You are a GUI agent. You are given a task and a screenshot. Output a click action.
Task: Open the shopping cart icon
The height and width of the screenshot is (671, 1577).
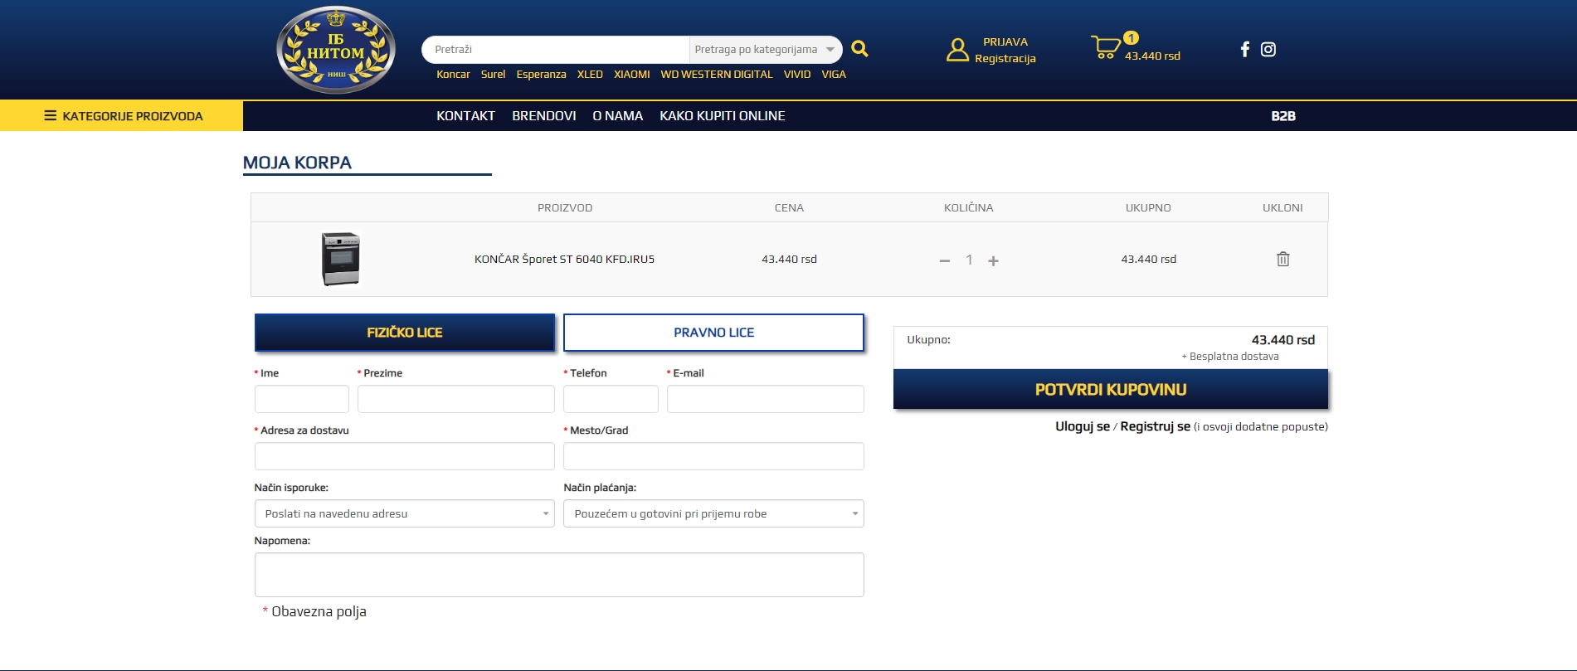point(1106,46)
